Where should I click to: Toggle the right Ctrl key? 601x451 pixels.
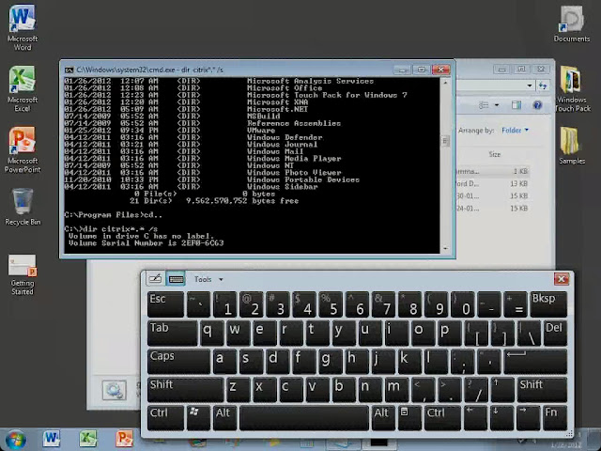[442, 417]
